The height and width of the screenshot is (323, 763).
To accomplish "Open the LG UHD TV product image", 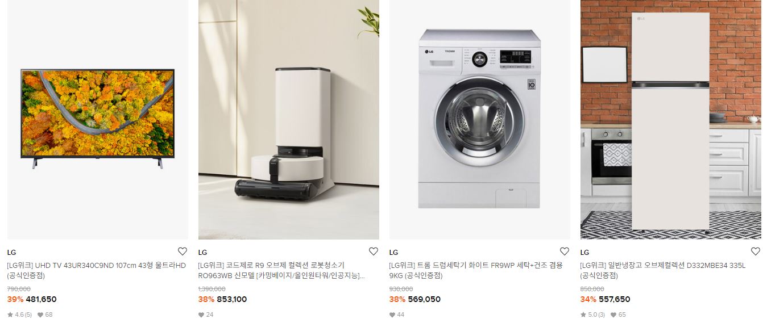I will coord(97,120).
